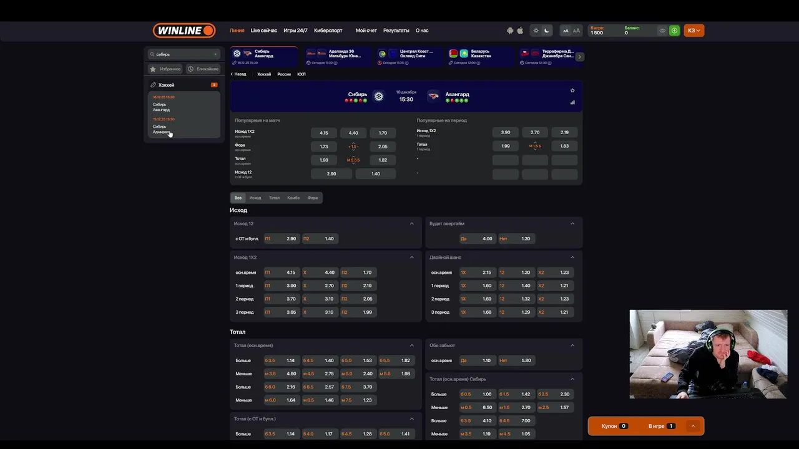Open the Купон bet slip tab
This screenshot has width=799, height=449.
point(614,426)
